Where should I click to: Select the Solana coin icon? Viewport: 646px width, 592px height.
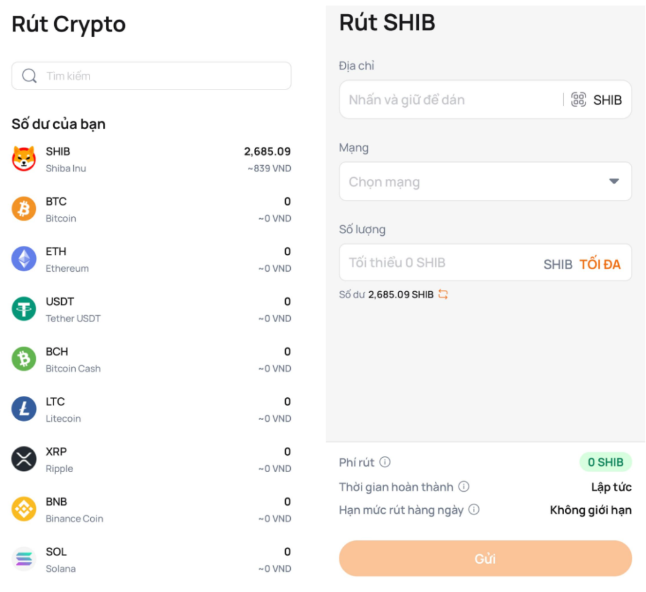point(24,559)
